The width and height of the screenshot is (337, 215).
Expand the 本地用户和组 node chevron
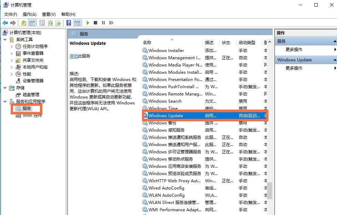pos(12,67)
